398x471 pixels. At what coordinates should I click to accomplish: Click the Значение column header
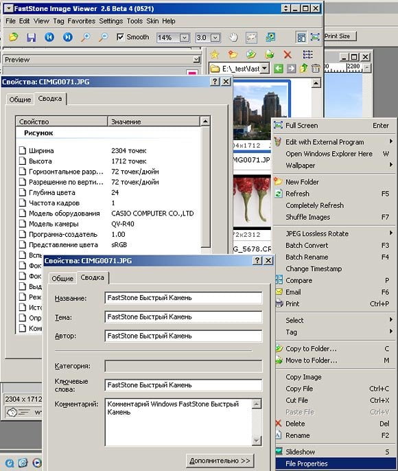[154, 122]
